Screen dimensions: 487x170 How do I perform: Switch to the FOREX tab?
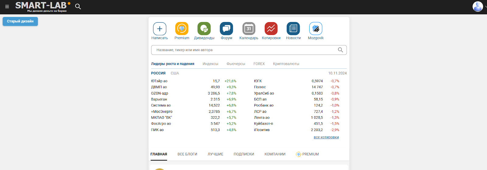point(259,64)
